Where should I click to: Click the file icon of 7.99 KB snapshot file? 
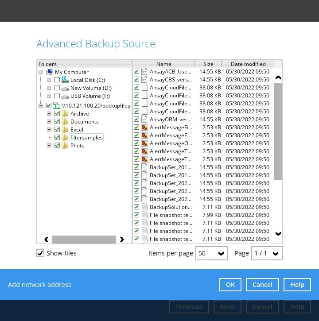pos(144,215)
